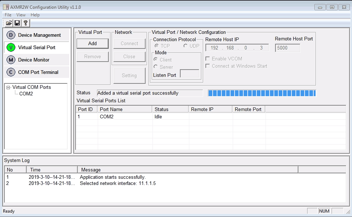This screenshot has width=352, height=217.
Task: Open help with question mark icon
Action: coord(26,23)
